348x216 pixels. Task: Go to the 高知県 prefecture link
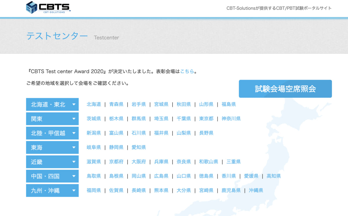click(x=273, y=176)
